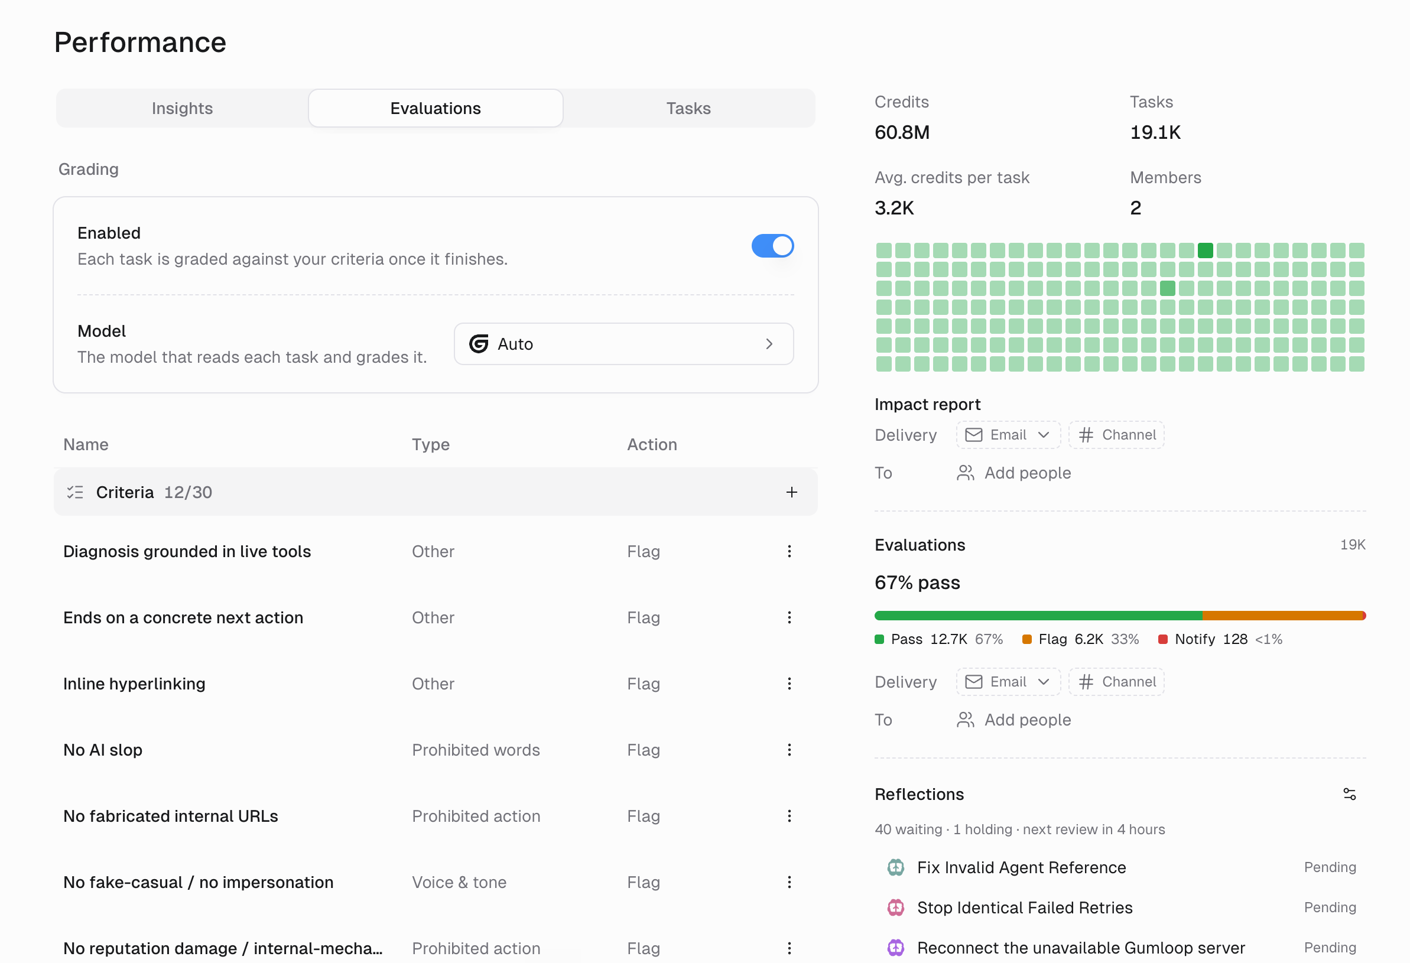1410x963 pixels.
Task: Click the darkest green square in activity heatmap
Action: [1205, 250]
